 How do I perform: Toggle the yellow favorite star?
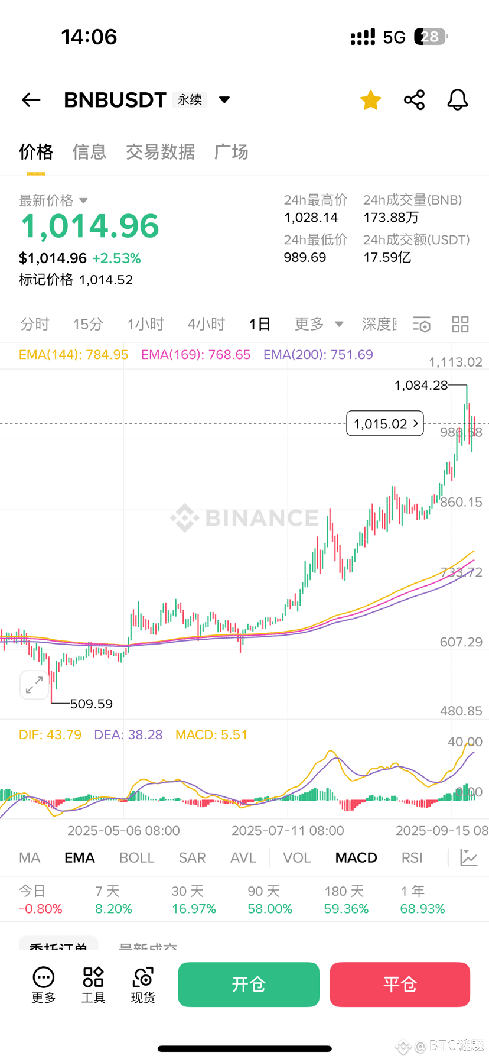point(371,100)
